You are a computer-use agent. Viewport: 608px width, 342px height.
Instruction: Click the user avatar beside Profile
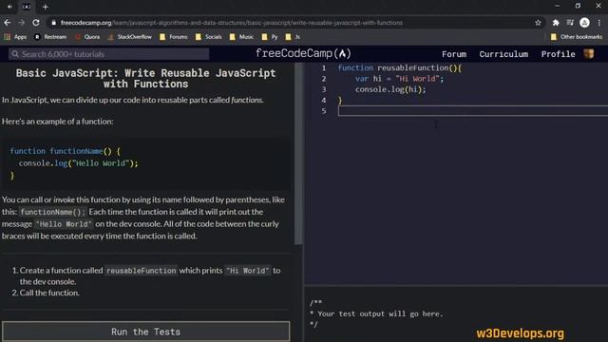[589, 54]
